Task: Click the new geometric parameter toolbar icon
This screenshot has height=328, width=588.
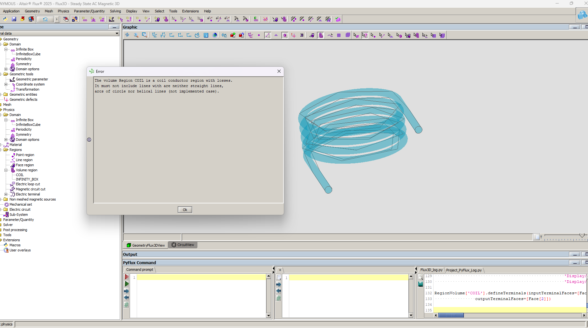Action: 111,19
